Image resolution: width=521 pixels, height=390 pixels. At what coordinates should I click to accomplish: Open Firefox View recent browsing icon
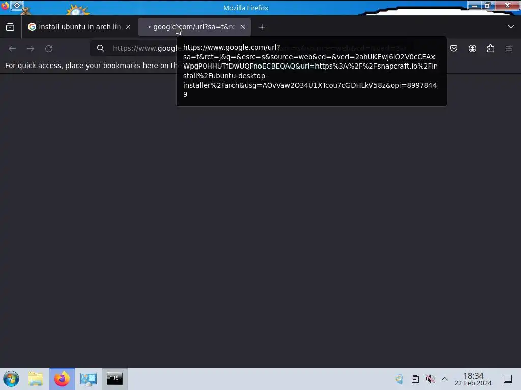tap(10, 27)
